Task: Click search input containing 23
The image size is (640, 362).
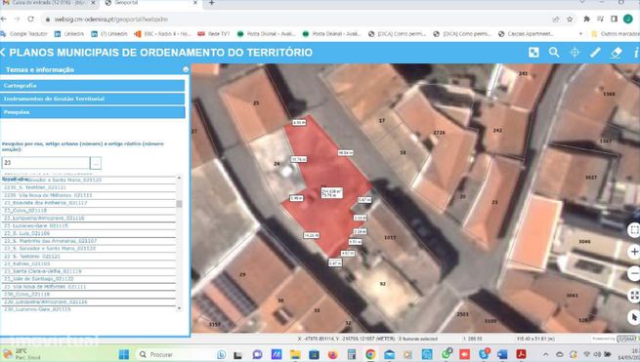Action: pyautogui.click(x=46, y=163)
